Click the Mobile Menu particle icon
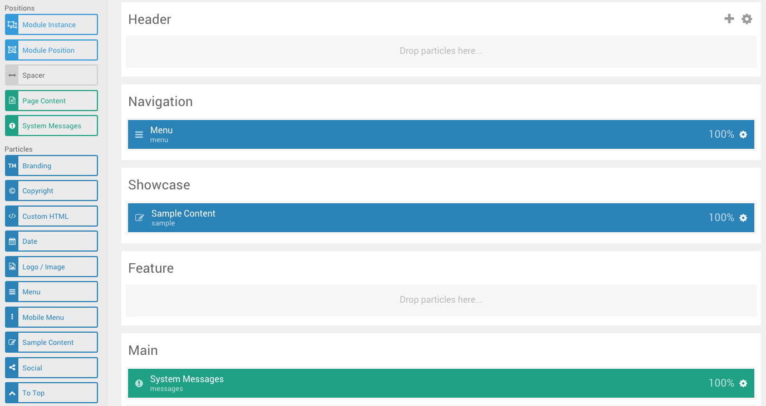 pyautogui.click(x=12, y=317)
